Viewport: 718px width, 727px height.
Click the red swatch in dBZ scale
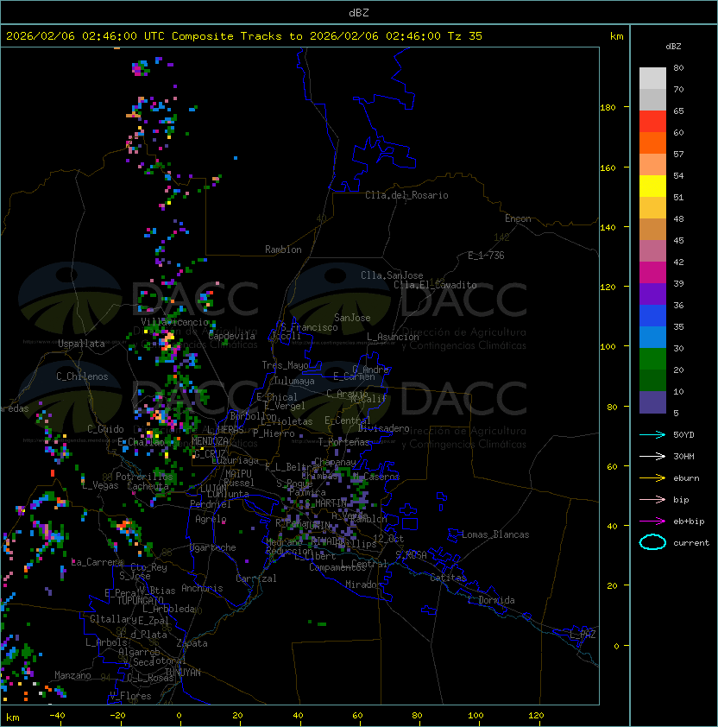tap(652, 122)
